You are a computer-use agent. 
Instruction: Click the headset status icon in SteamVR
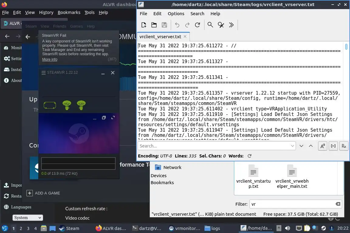point(50,105)
